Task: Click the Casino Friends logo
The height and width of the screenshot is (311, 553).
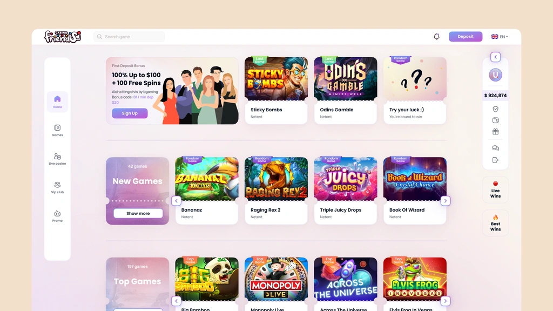Action: tap(63, 37)
